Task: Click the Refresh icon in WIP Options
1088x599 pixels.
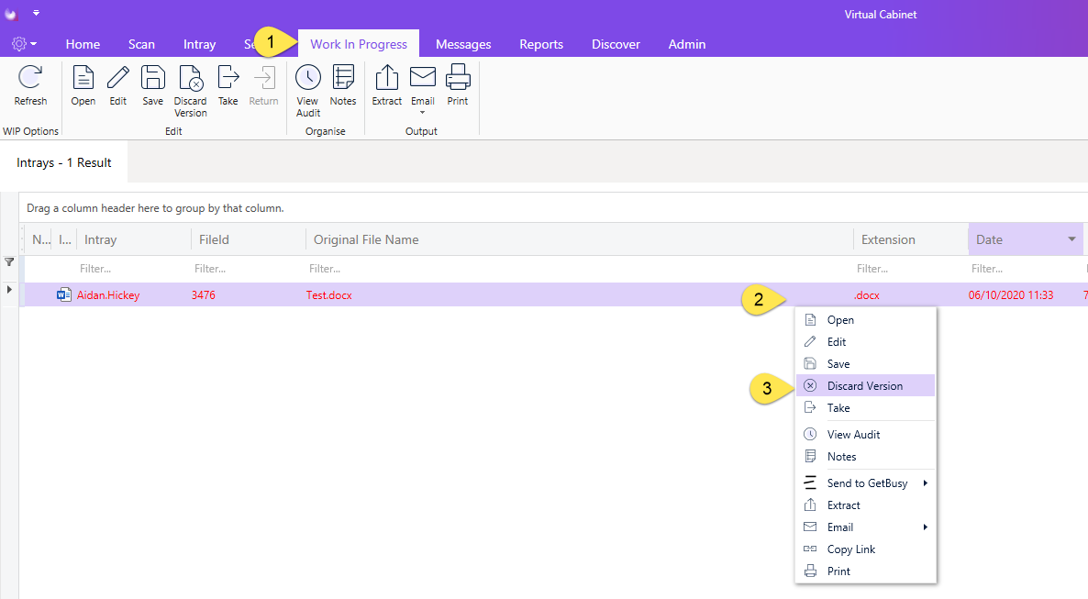Action: [30, 78]
